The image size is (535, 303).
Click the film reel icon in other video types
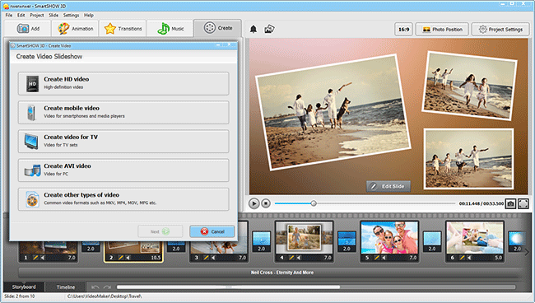point(32,199)
